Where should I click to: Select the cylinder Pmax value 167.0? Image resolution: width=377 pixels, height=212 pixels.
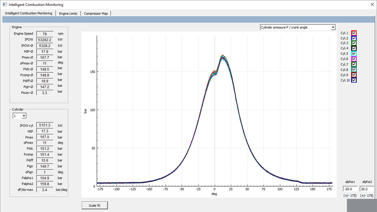(x=45, y=137)
